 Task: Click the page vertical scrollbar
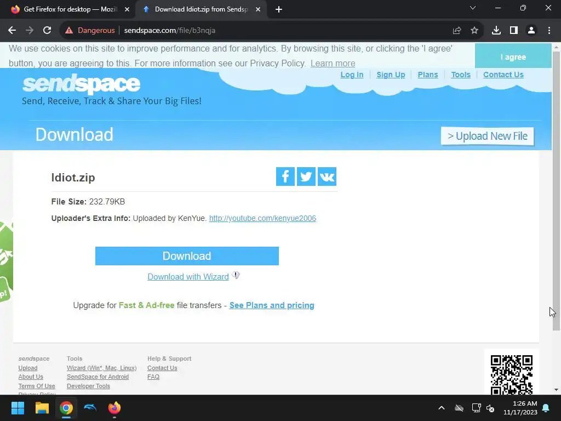(x=556, y=191)
